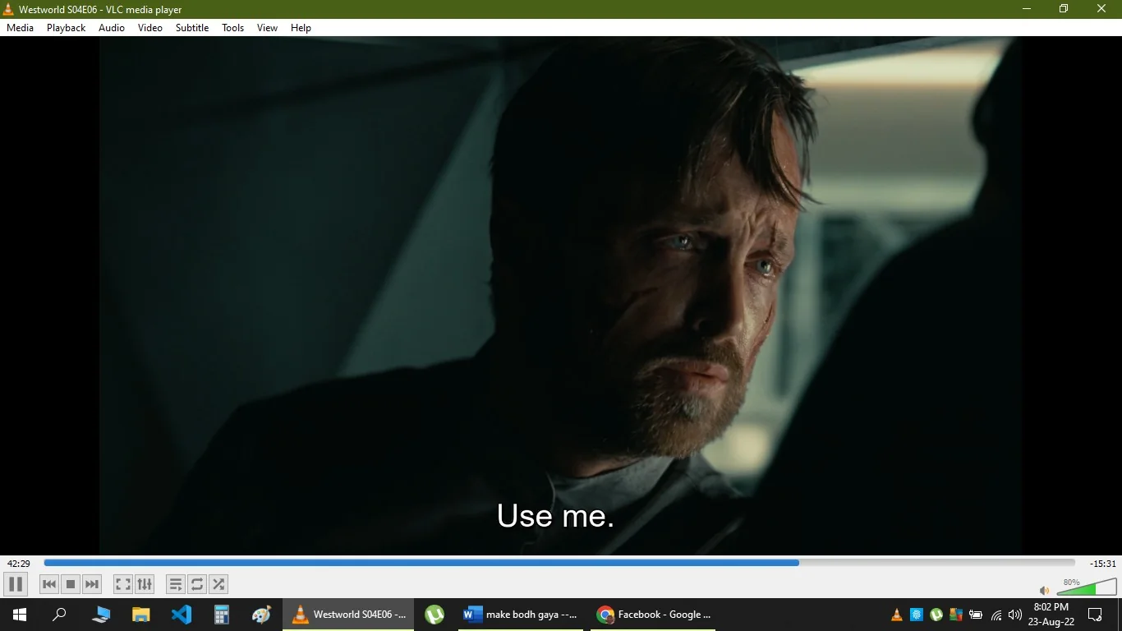Open the Audio menu

112,28
